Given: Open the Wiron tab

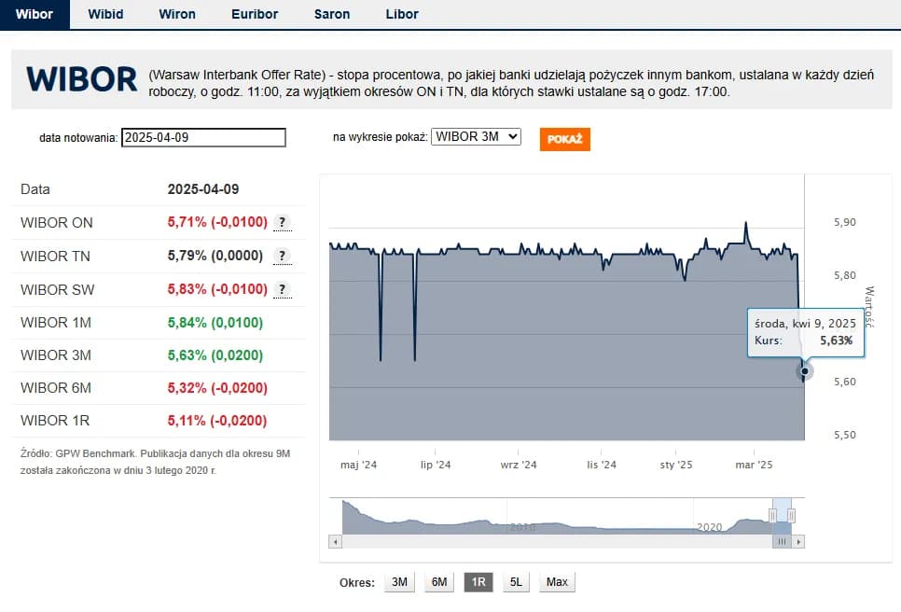Looking at the screenshot, I should [177, 14].
